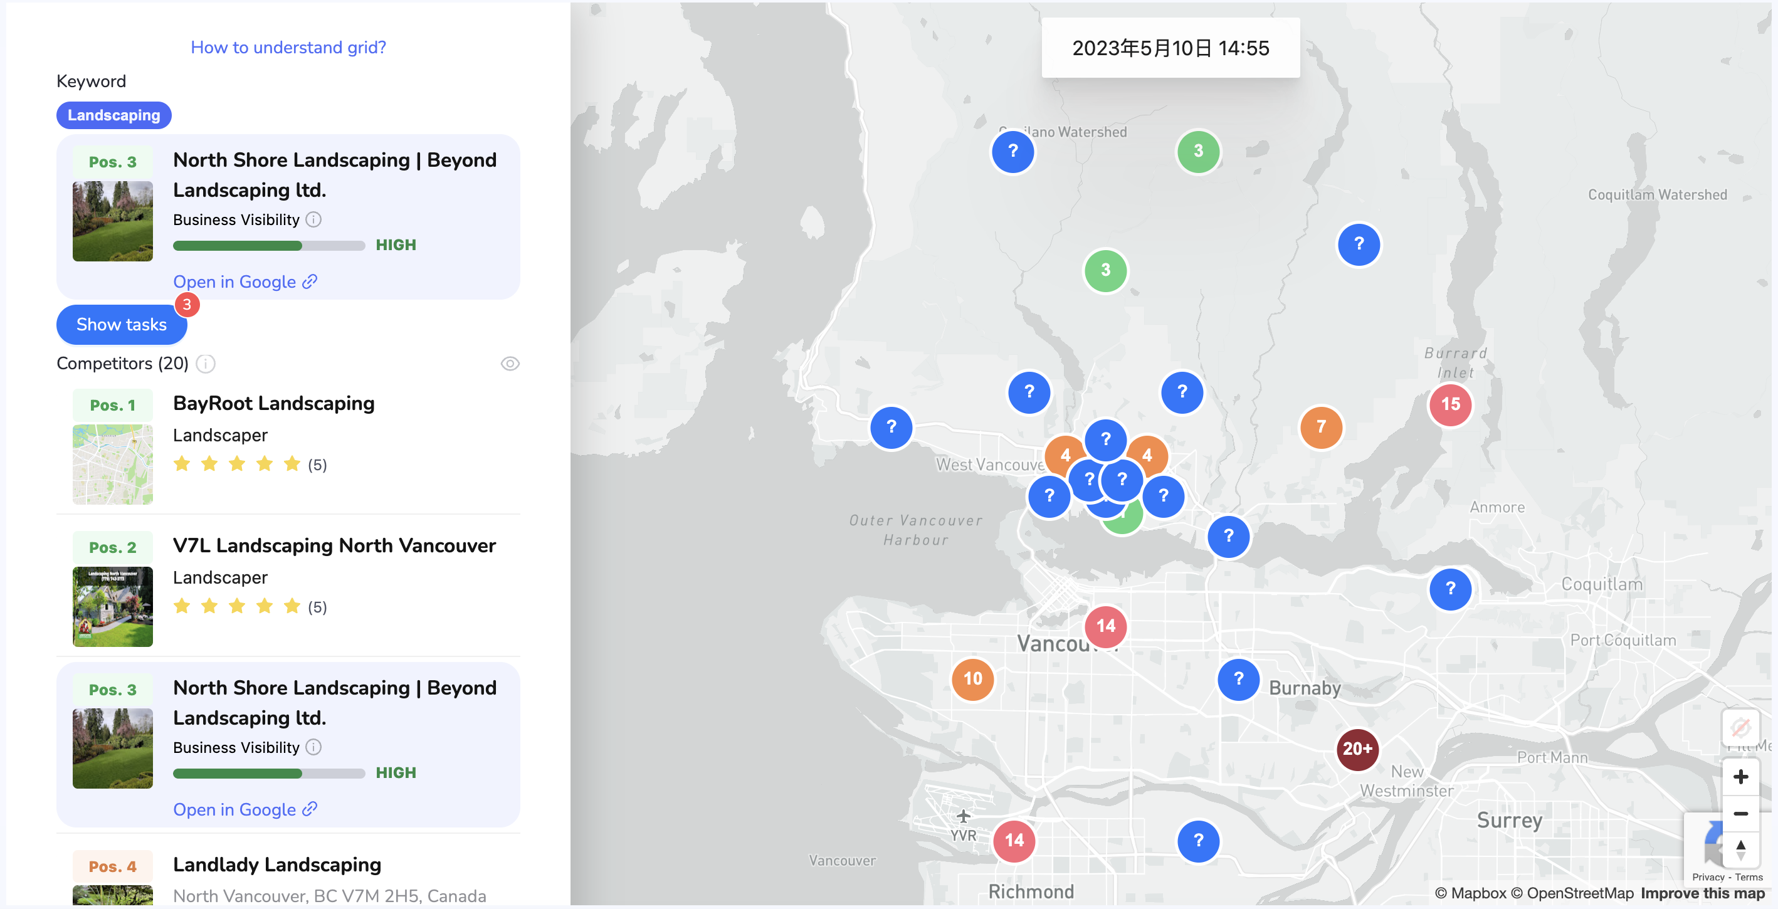1778x909 pixels.
Task: Open reCAPTCHA Privacy link
Action: point(1708,877)
